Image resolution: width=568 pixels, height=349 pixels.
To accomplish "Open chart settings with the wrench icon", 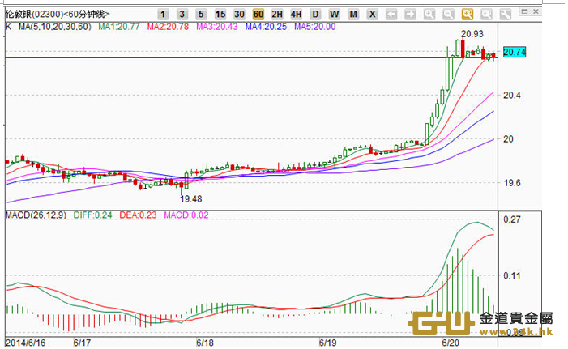I will tap(506, 15).
